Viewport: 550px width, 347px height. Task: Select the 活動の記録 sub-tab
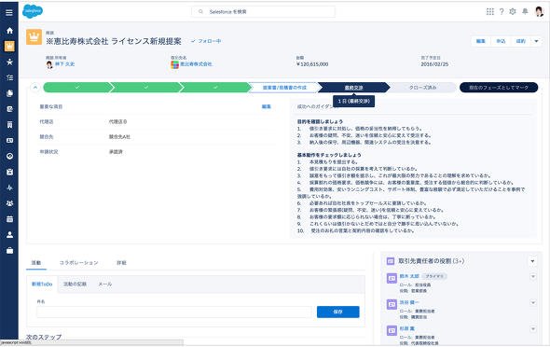pos(75,284)
